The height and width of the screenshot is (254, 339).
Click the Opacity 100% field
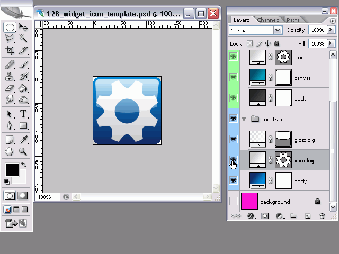coord(318,30)
